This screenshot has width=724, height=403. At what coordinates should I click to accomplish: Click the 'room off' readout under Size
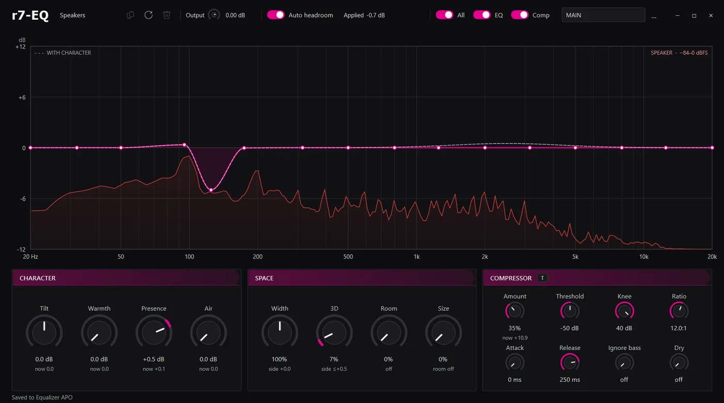[443, 369]
